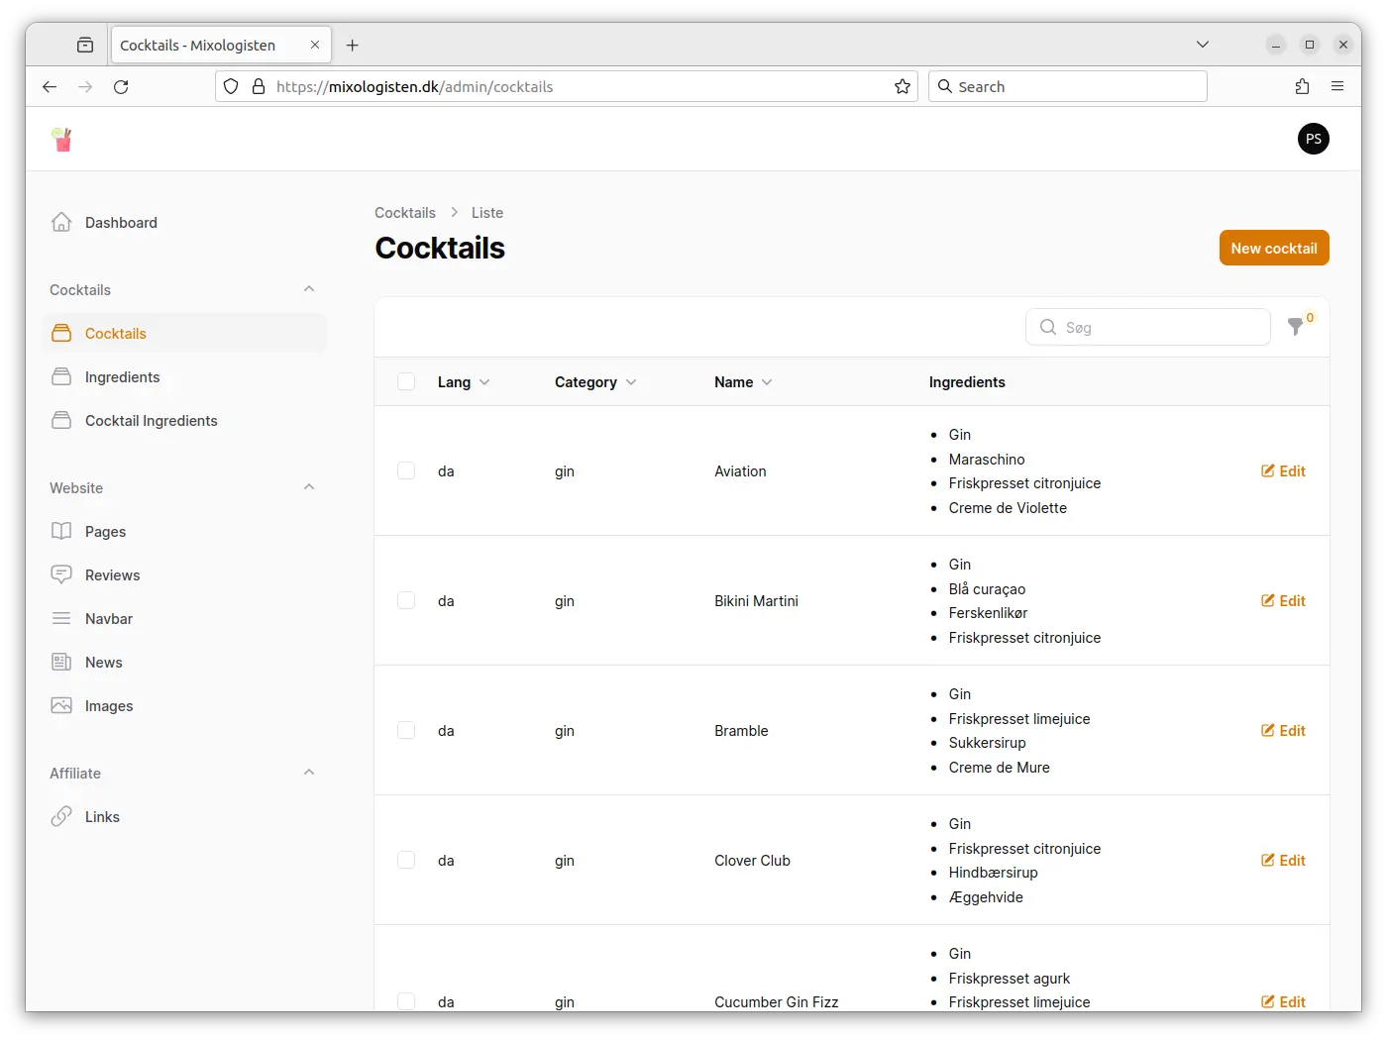Click the cocktail logo icon
This screenshot has height=1040, width=1387.
62,140
